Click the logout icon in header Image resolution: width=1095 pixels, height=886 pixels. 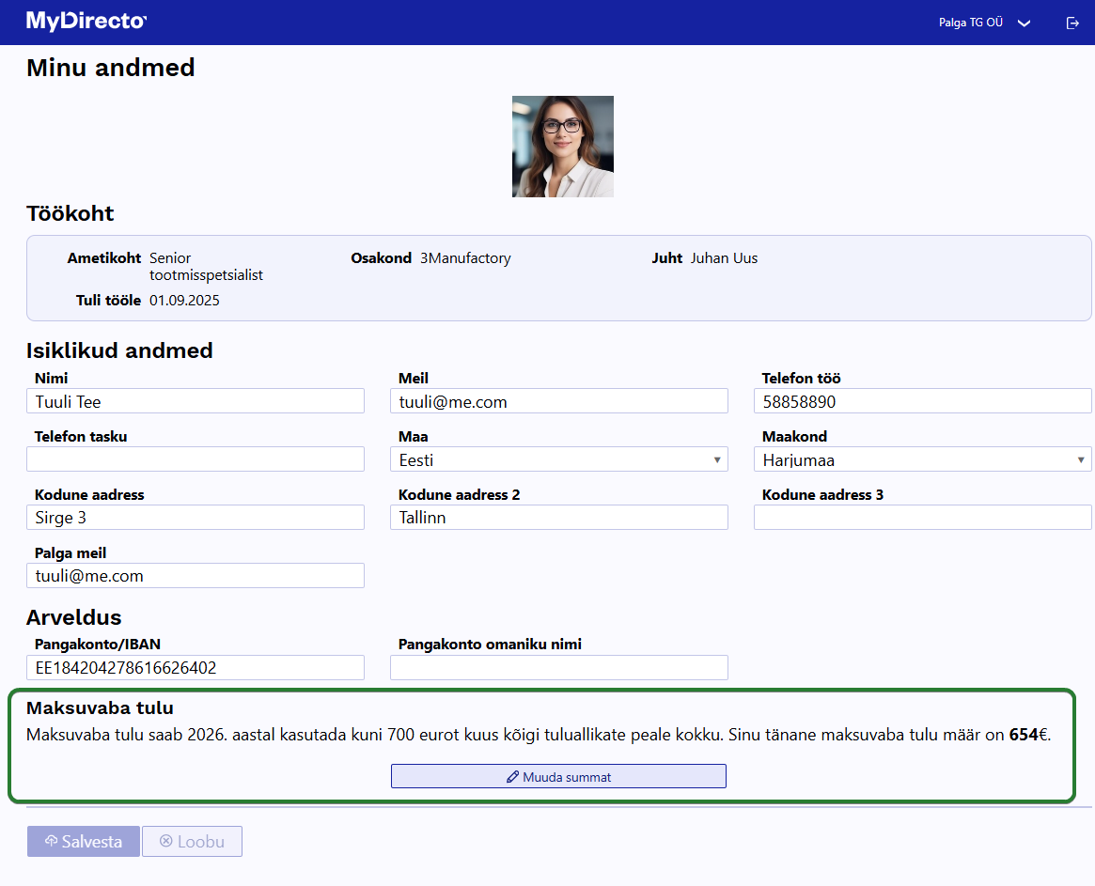(x=1072, y=23)
